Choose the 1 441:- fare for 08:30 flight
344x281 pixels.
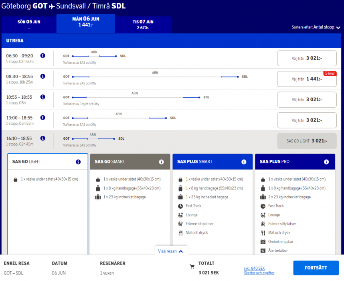[307, 79]
